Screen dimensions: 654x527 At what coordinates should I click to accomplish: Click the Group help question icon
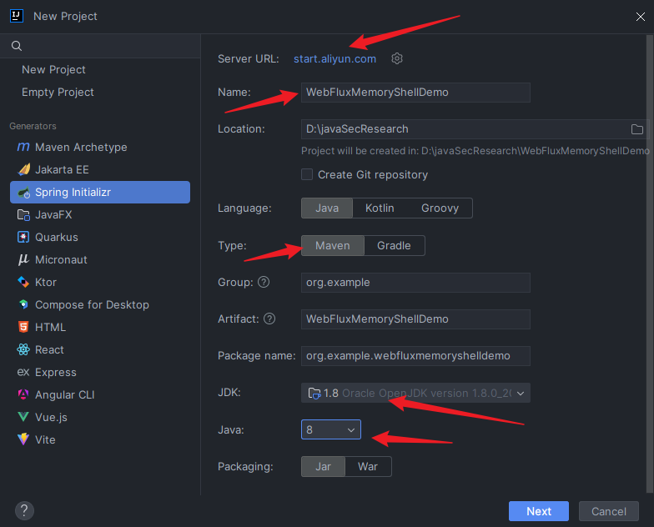tap(264, 282)
